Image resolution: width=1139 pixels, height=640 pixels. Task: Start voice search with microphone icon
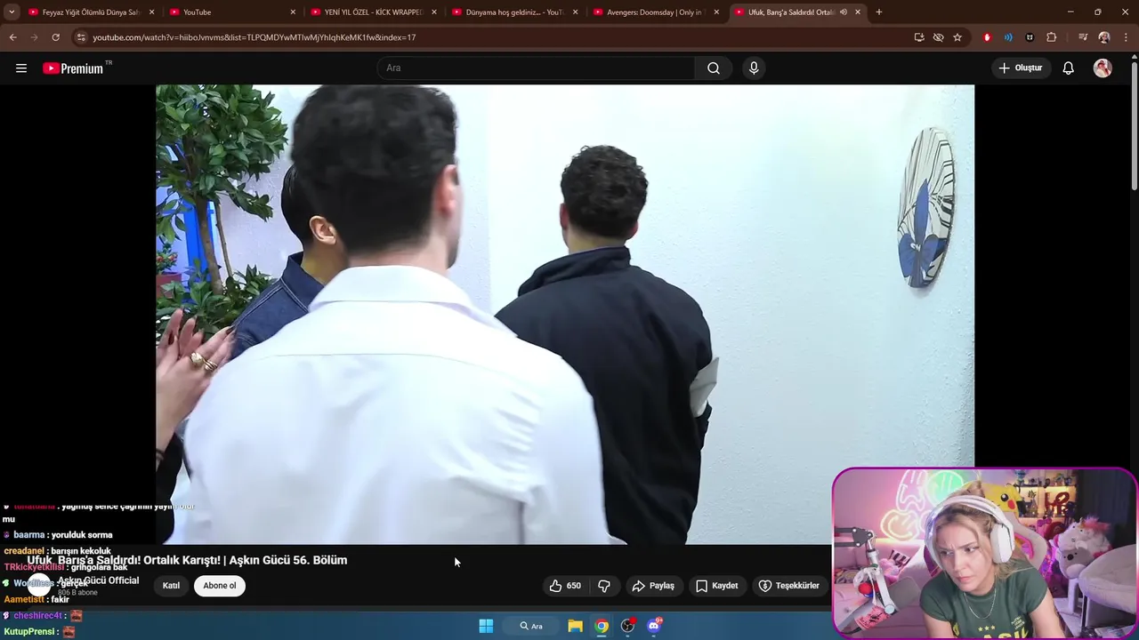tap(754, 68)
